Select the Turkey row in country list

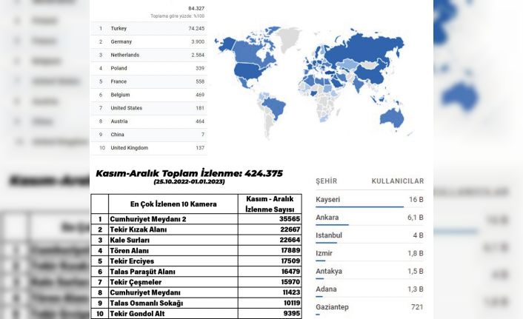pos(148,28)
